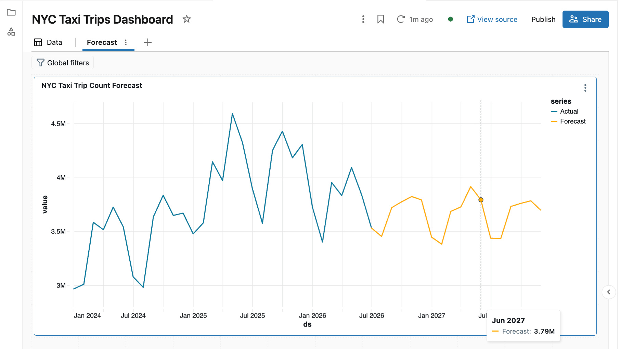Click the series legend heading
The image size is (620, 349).
(x=561, y=101)
